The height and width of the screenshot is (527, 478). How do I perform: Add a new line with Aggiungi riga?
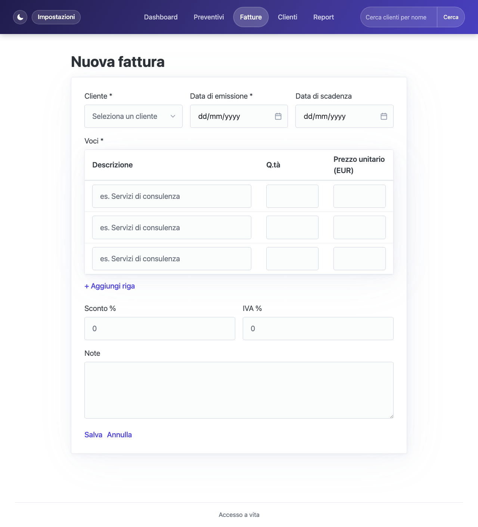pyautogui.click(x=110, y=286)
